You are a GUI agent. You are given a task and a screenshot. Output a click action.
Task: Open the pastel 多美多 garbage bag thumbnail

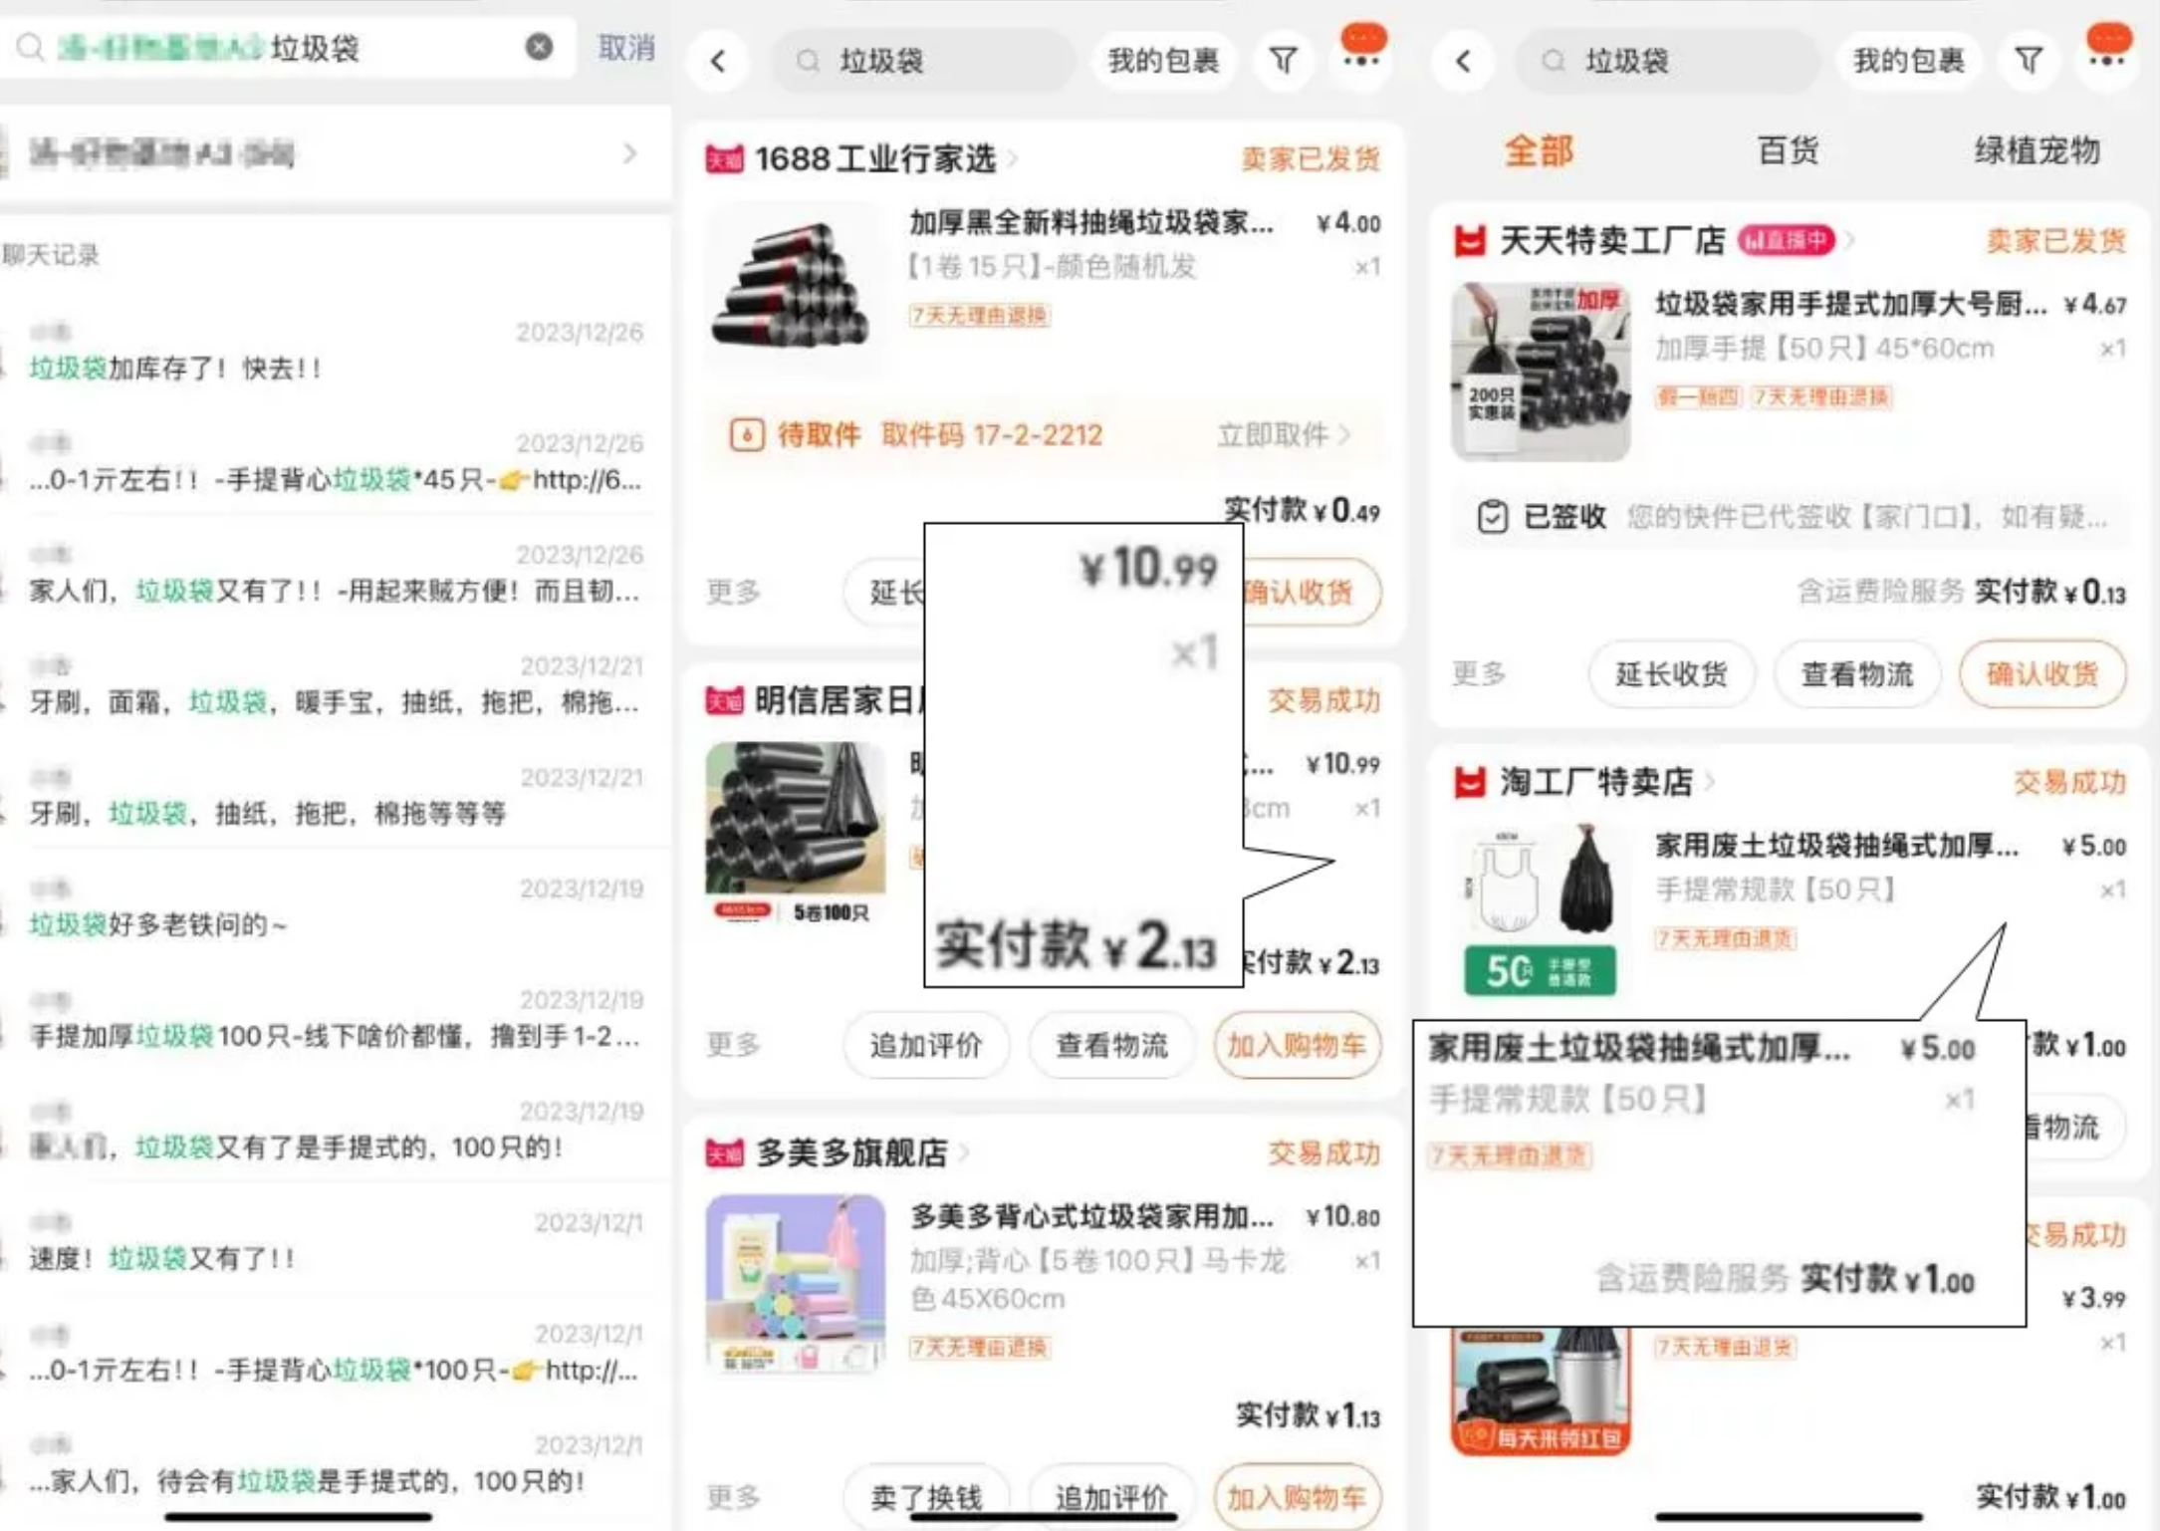(795, 1284)
